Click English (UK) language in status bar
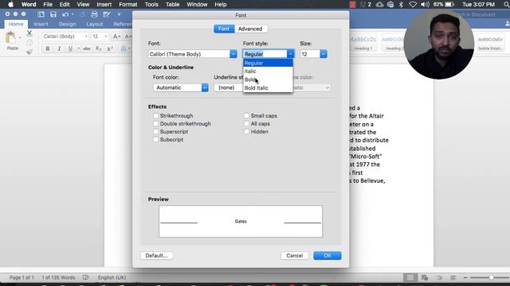This screenshot has width=510, height=286. click(112, 277)
